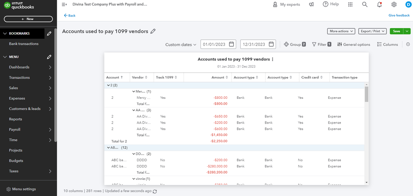Click the report vertical scrollbar thumb
The width and height of the screenshot is (413, 196).
(x=366, y=94)
